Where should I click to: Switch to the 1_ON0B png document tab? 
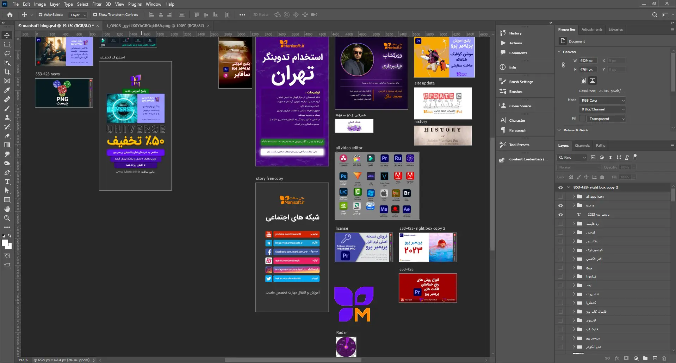[x=155, y=26]
